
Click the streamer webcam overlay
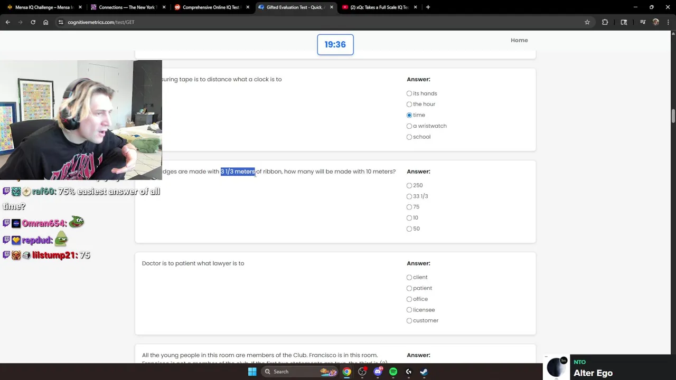pyautogui.click(x=81, y=120)
